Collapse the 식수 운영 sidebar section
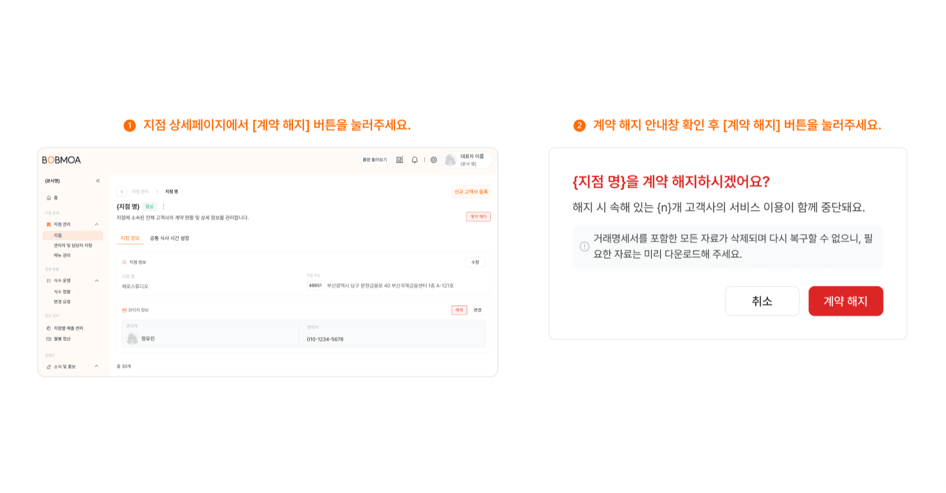Viewport: 946px width, 493px height. coord(97,281)
